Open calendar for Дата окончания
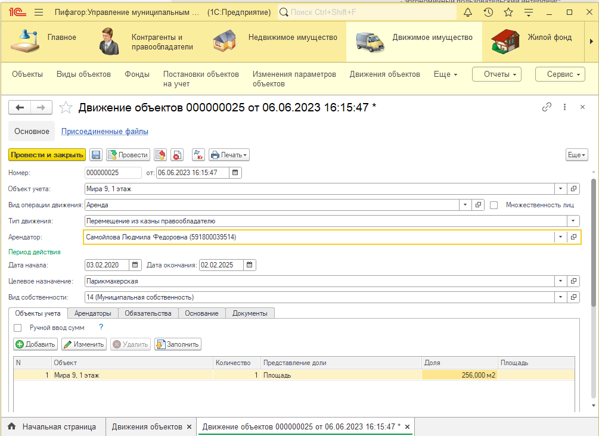Viewport: 599px width, 436px height. click(250, 265)
